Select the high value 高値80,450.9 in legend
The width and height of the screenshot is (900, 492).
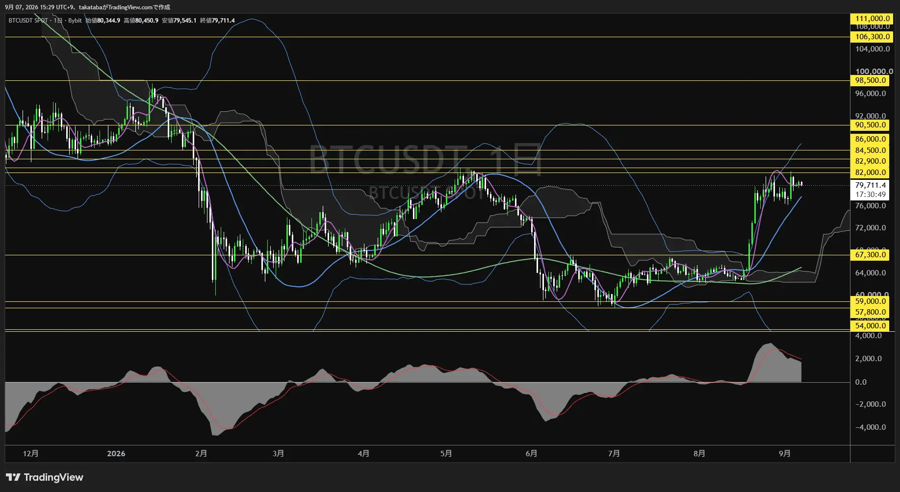(141, 21)
